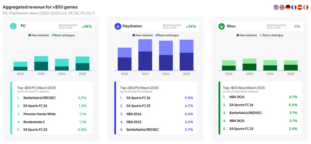Screen dimensions: 311x144
Task: Click the 3.9% value for Battlefield 6
Action: tap(82, 98)
